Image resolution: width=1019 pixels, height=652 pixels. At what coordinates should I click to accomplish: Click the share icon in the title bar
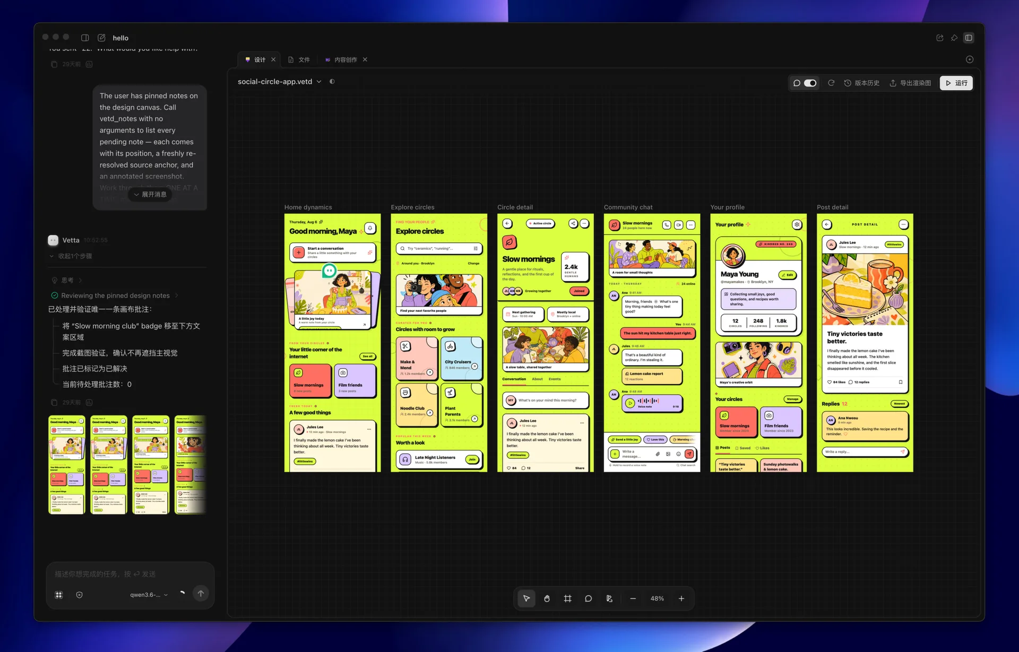pos(940,38)
